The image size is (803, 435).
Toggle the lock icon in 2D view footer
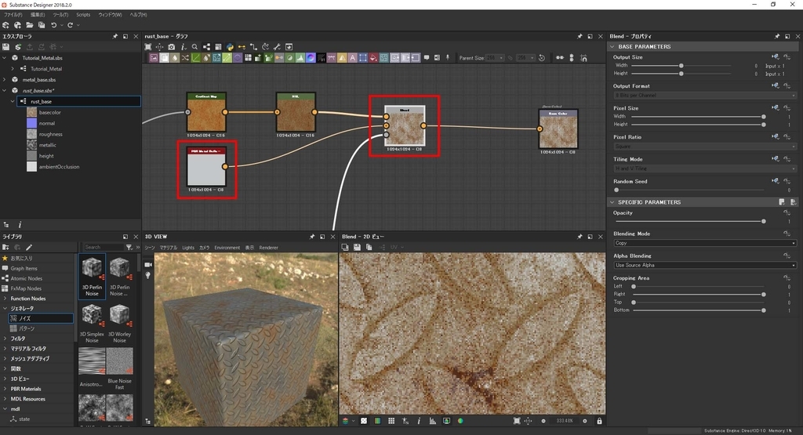pos(599,421)
